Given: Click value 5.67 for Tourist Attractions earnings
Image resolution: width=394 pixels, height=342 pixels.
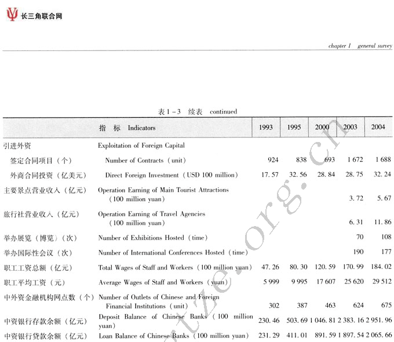Looking at the screenshot, I should [x=384, y=198].
